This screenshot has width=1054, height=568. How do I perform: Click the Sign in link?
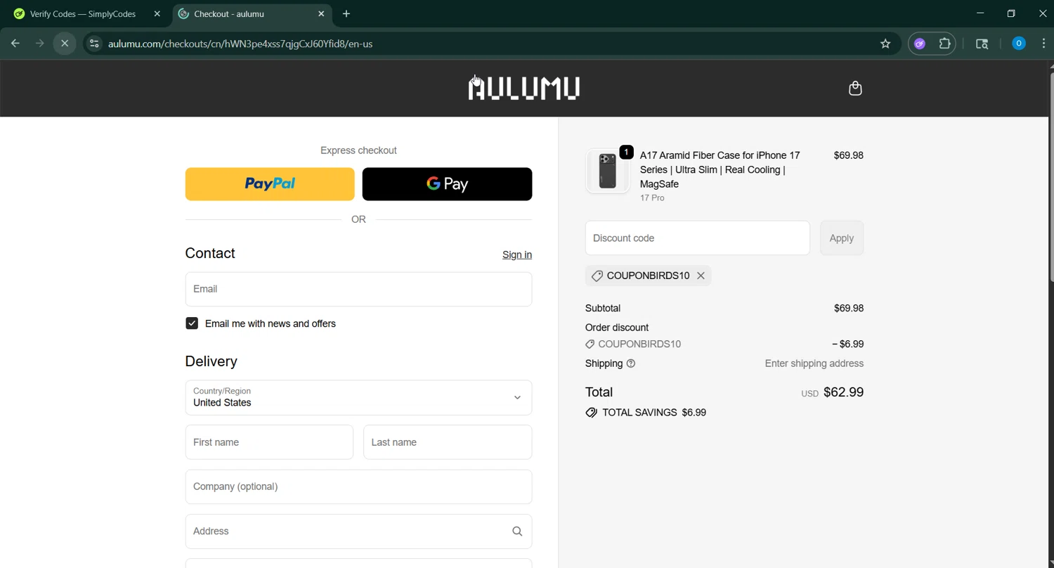click(x=517, y=254)
